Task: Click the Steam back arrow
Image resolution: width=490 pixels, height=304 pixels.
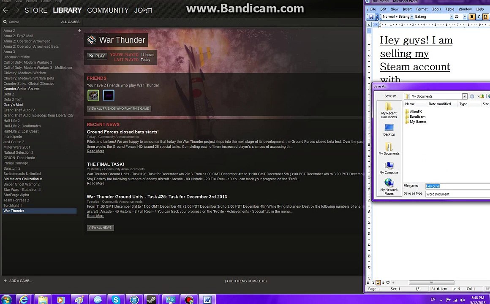Action: pos(5,10)
